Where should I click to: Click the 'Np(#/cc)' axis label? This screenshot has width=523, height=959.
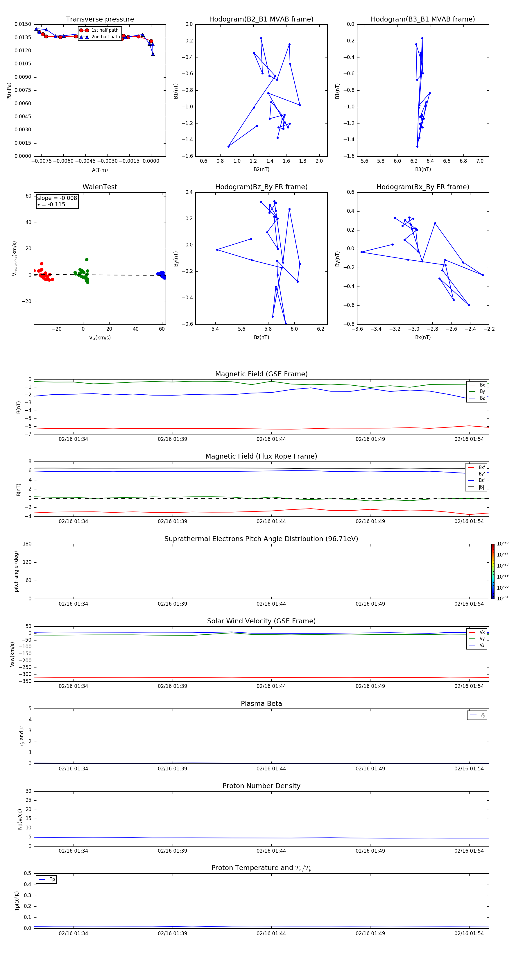[20, 819]
